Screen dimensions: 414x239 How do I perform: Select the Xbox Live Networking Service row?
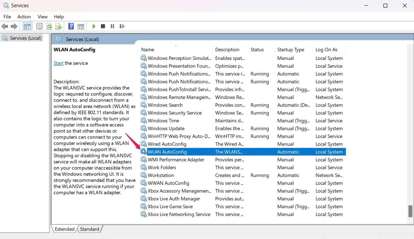coord(243,214)
